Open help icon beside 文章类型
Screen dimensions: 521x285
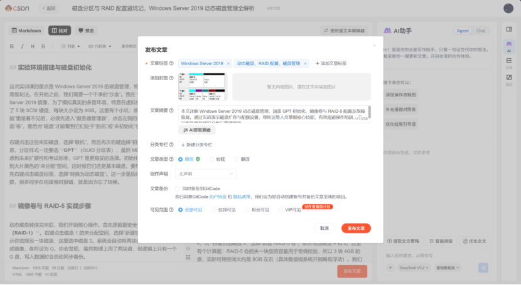pyautogui.click(x=171, y=159)
